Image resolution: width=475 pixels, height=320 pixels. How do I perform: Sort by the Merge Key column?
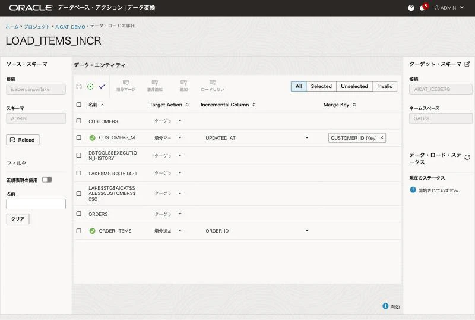coord(354,105)
